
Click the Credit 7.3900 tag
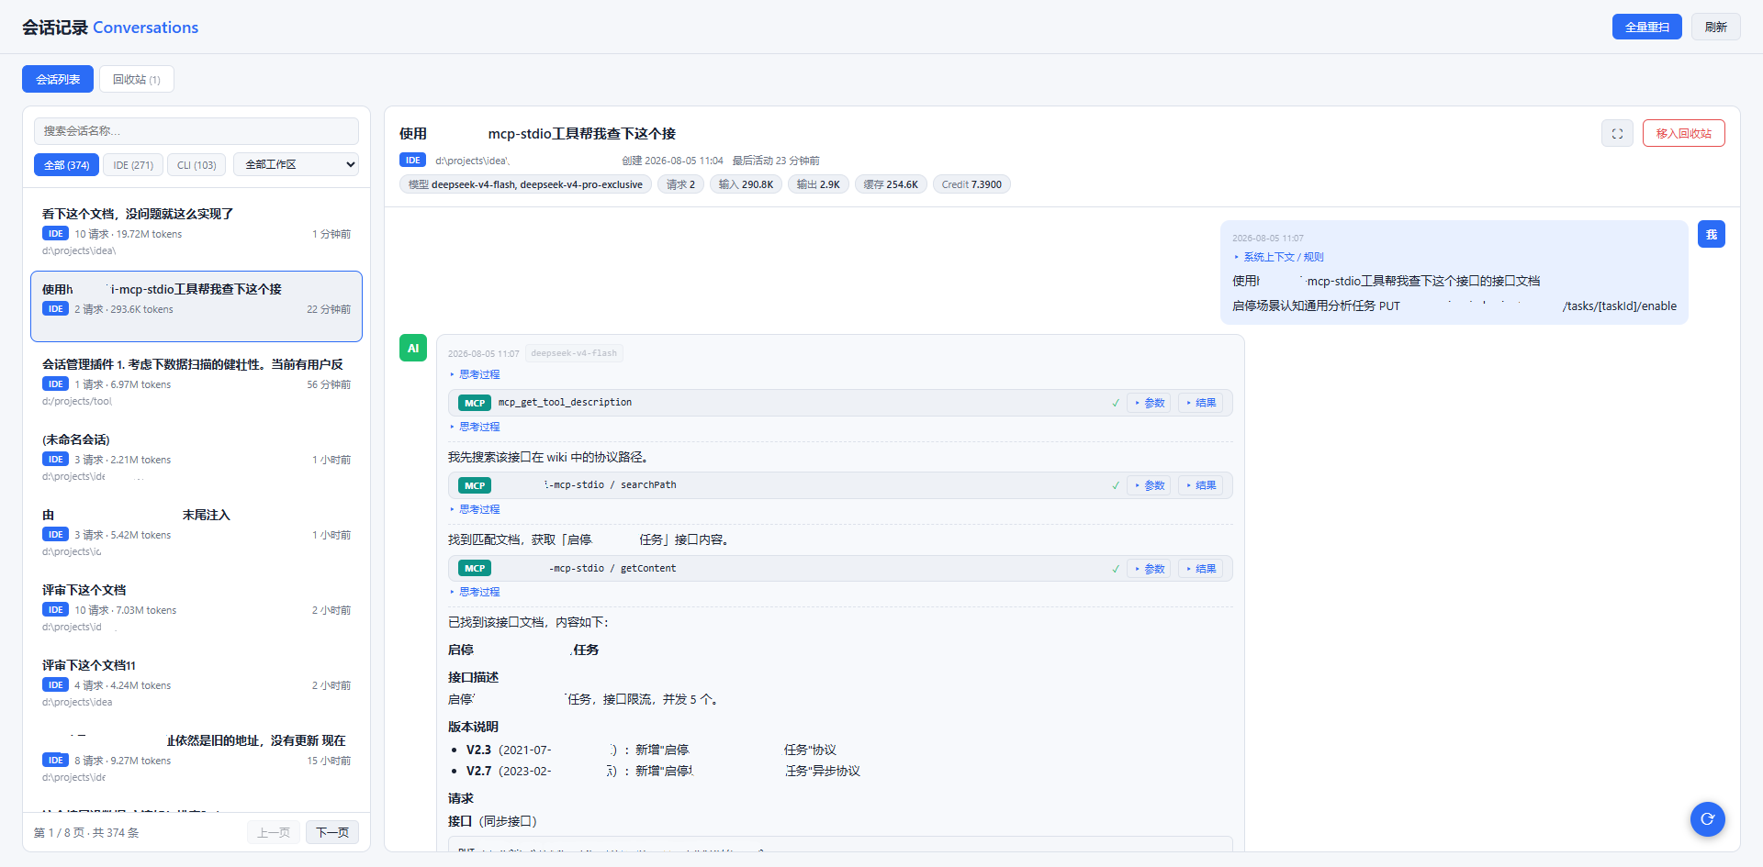(x=971, y=184)
